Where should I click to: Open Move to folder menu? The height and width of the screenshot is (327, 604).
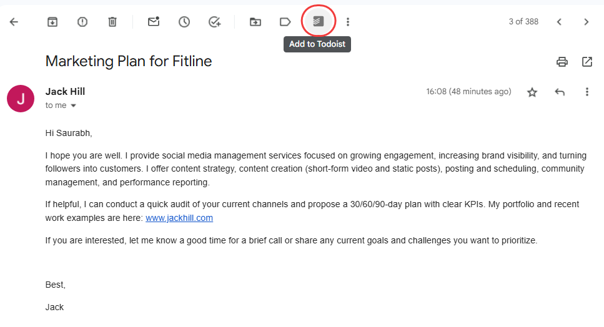[x=255, y=22]
